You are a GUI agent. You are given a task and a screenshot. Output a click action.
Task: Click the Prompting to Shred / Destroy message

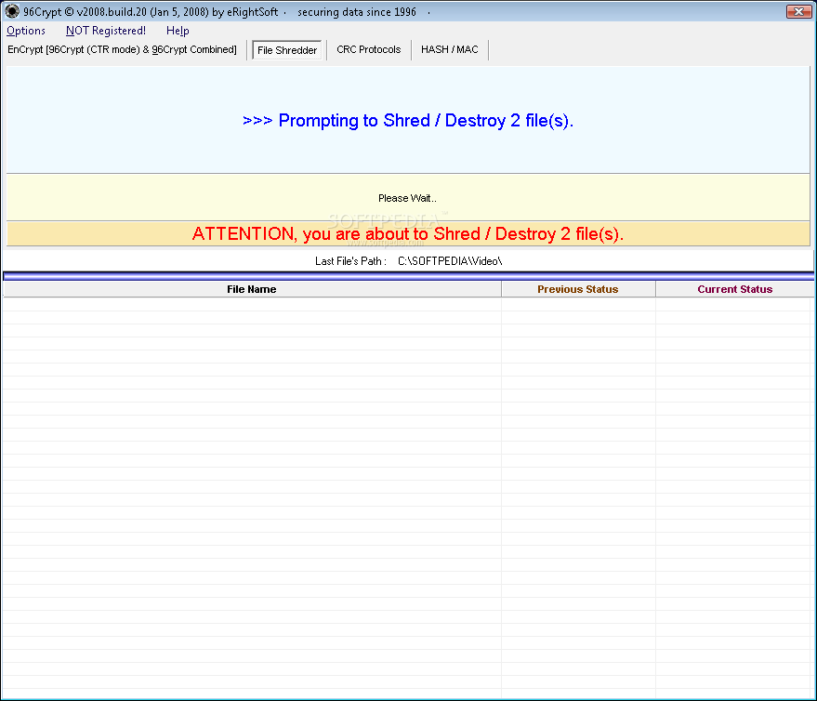(408, 120)
